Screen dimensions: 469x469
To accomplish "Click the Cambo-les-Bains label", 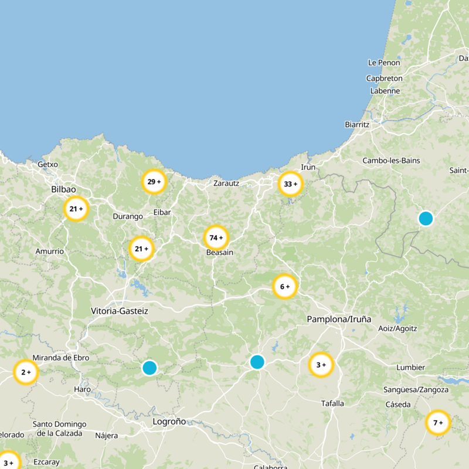I will coord(391,161).
